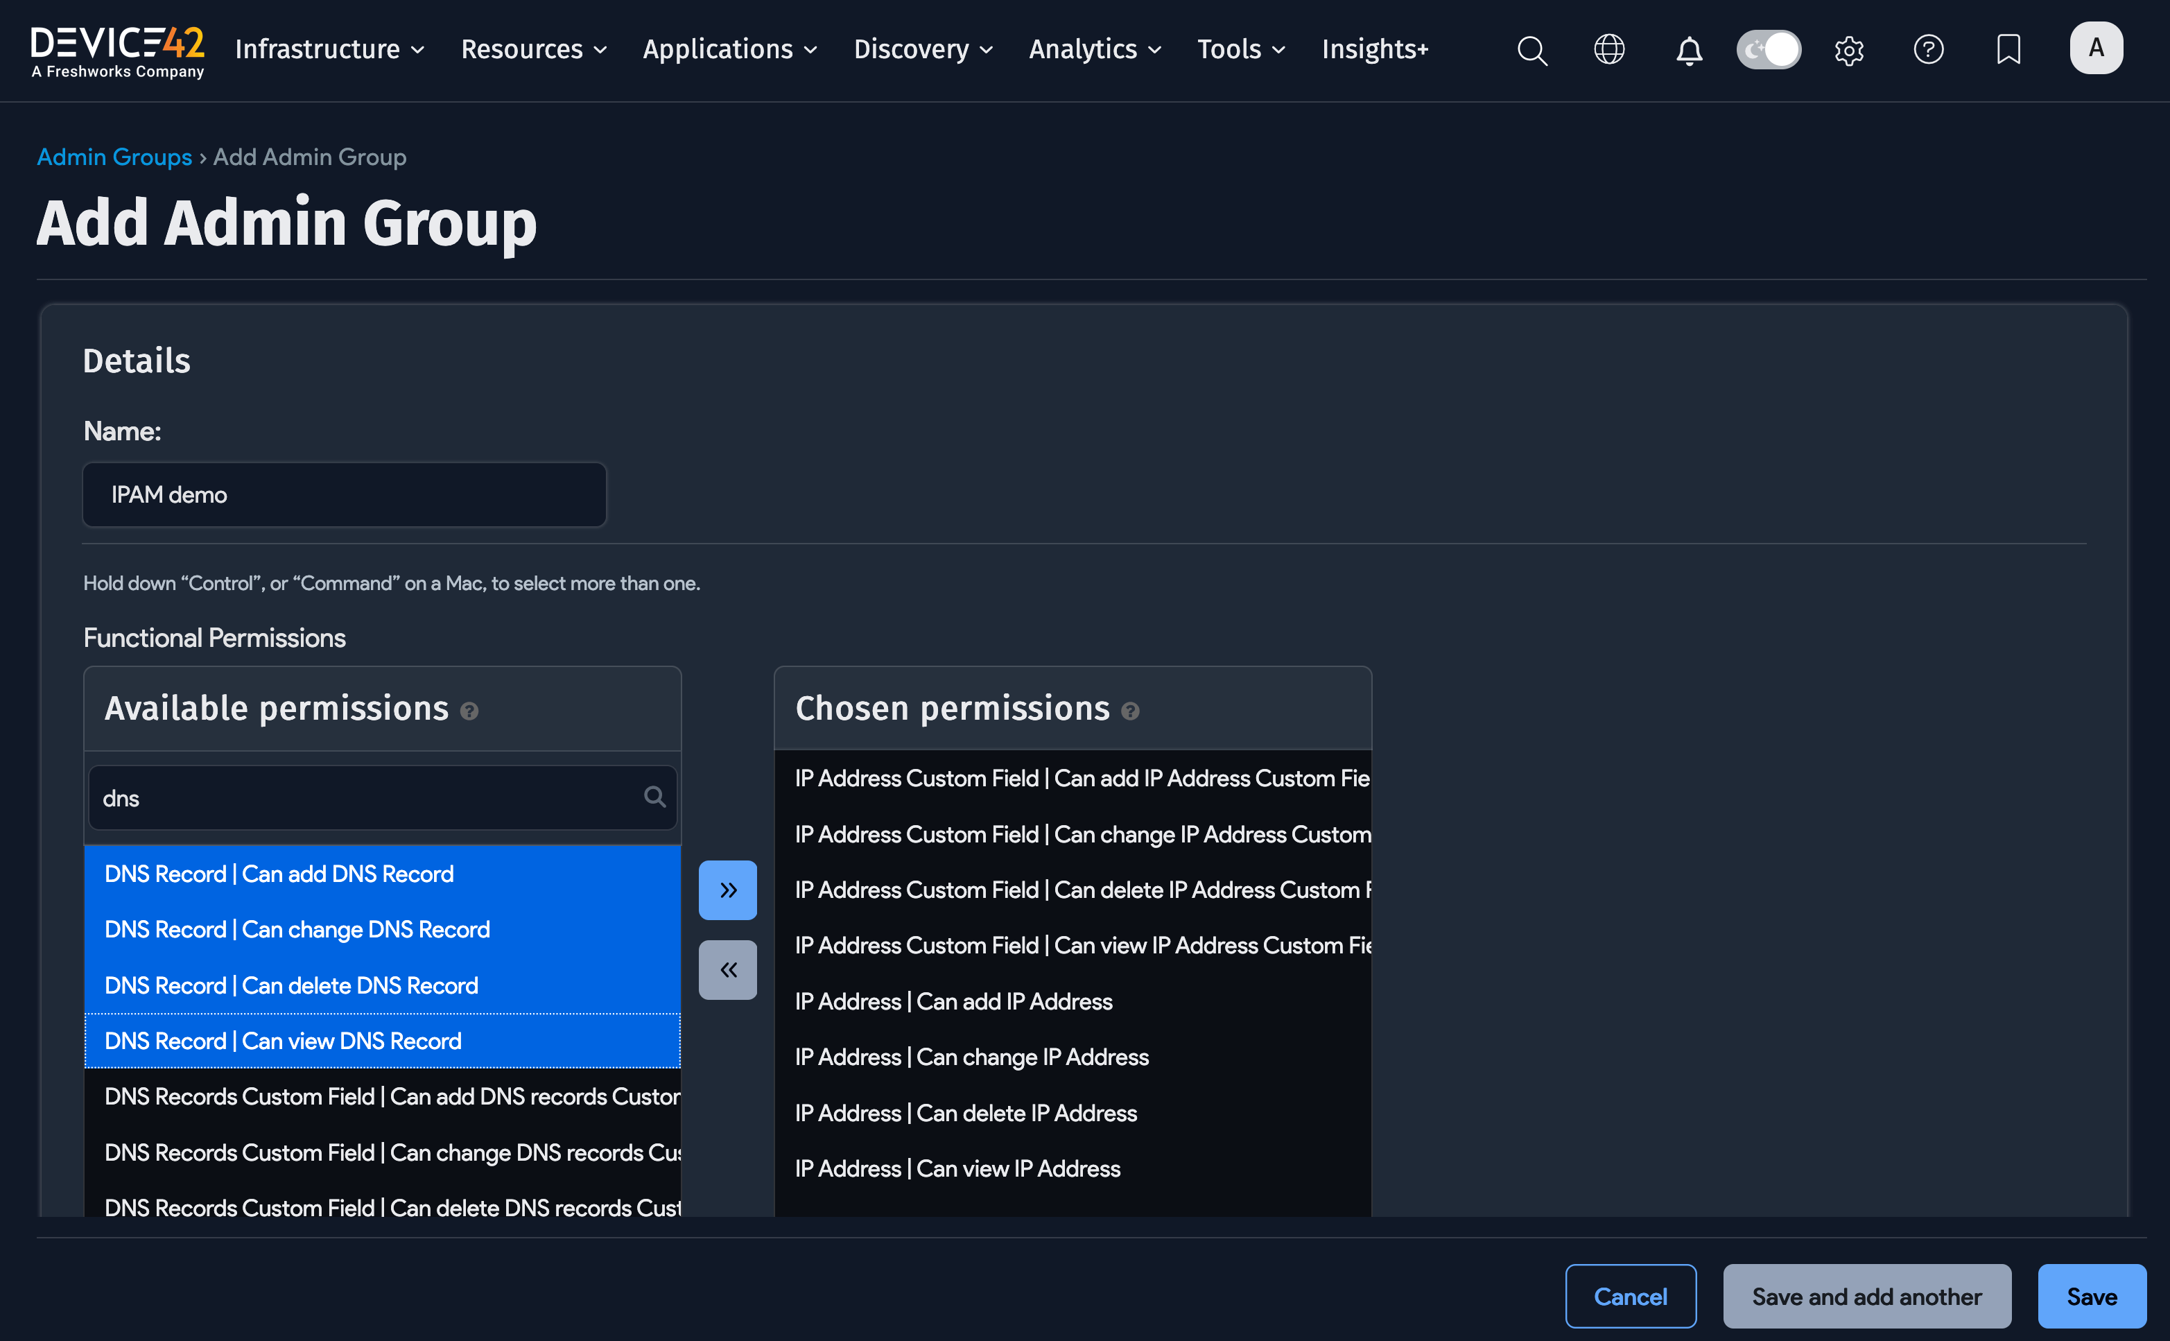2170x1341 pixels.
Task: Open the language globe selector
Action: point(1608,50)
